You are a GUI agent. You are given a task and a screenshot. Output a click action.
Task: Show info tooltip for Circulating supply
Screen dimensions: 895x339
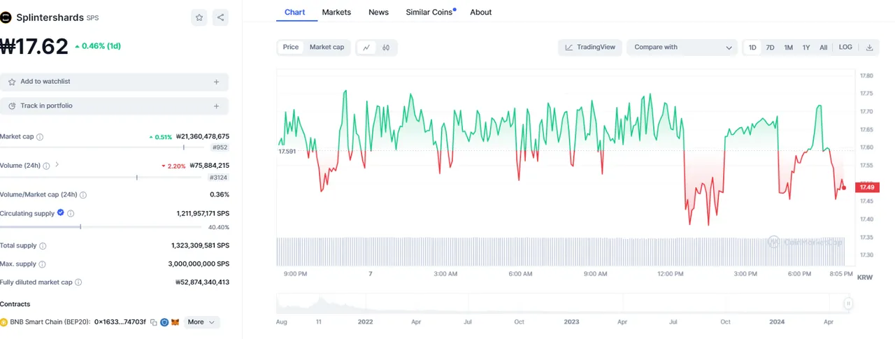[x=71, y=213]
